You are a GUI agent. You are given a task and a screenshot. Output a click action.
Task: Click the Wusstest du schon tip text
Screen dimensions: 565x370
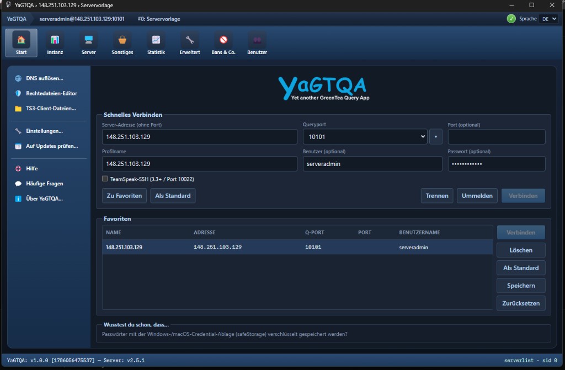(x=225, y=334)
